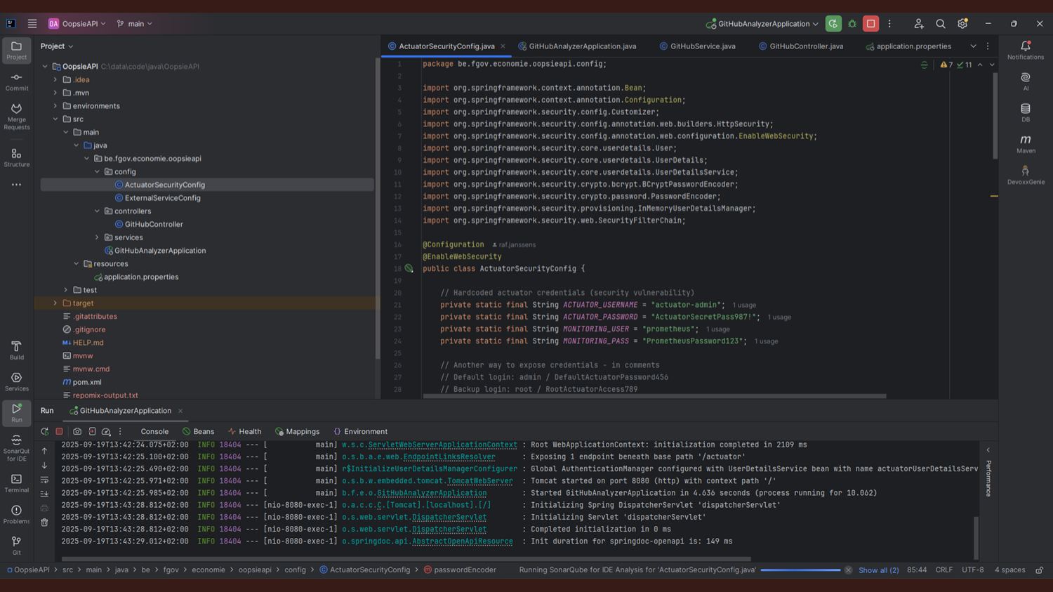
Task: Toggle scroll to end in the console
Action: click(x=44, y=494)
